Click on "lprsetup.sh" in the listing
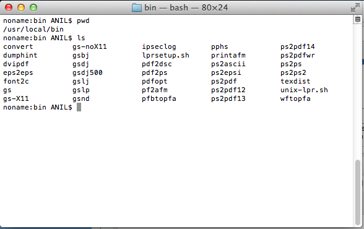This screenshot has width=364, height=229. [x=165, y=56]
